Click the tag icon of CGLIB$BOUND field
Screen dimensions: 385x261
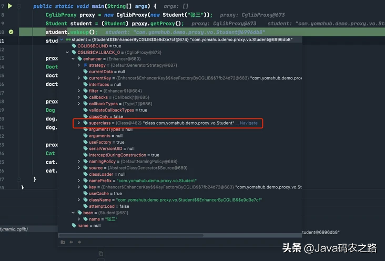click(74, 46)
